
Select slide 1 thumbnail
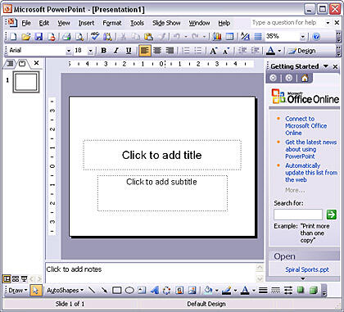coord(26,82)
